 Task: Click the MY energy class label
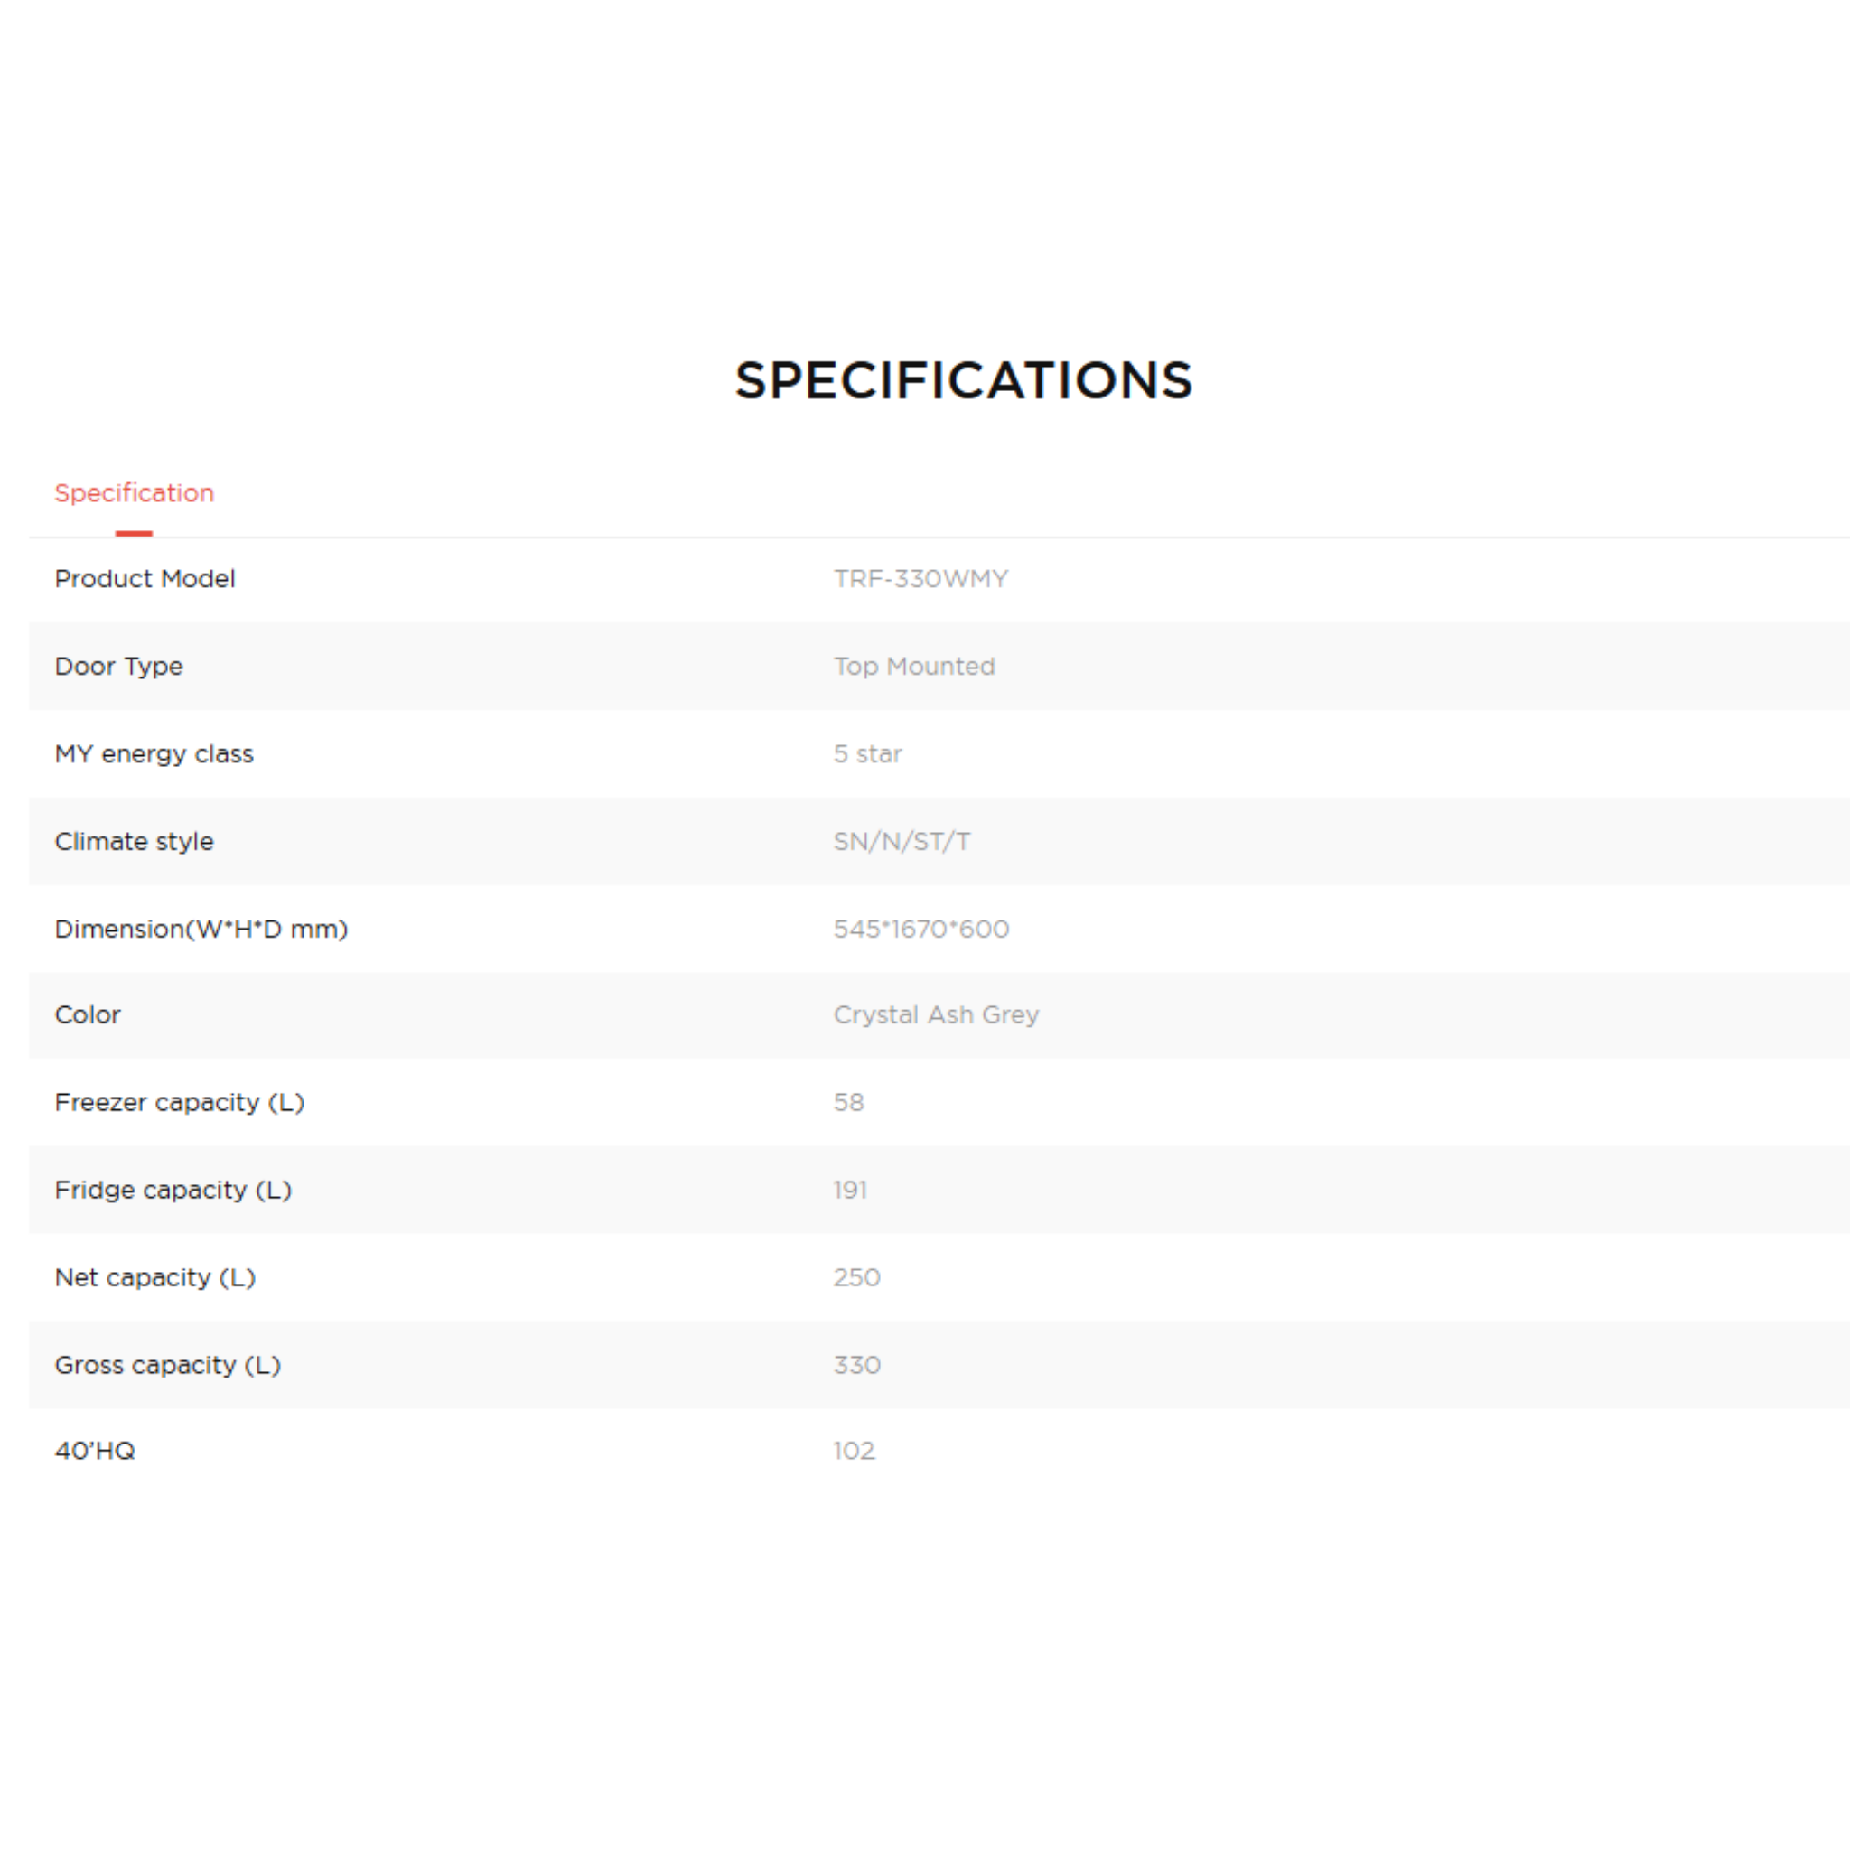[154, 754]
